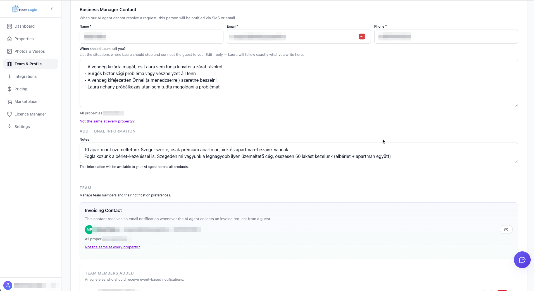Click the Phone input field
The height and width of the screenshot is (291, 534).
click(446, 37)
